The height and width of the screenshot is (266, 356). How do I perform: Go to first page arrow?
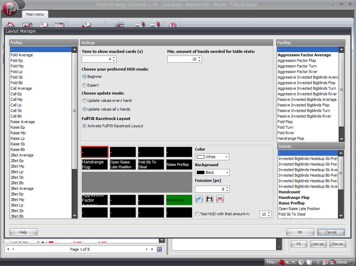[x=8, y=249]
